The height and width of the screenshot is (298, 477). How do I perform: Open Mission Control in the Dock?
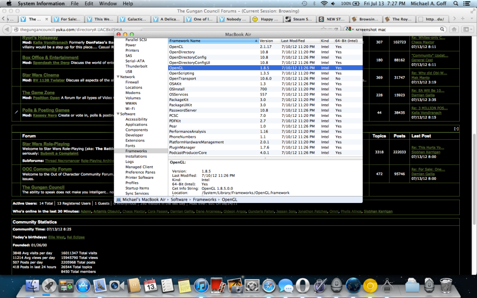[x=66, y=286]
